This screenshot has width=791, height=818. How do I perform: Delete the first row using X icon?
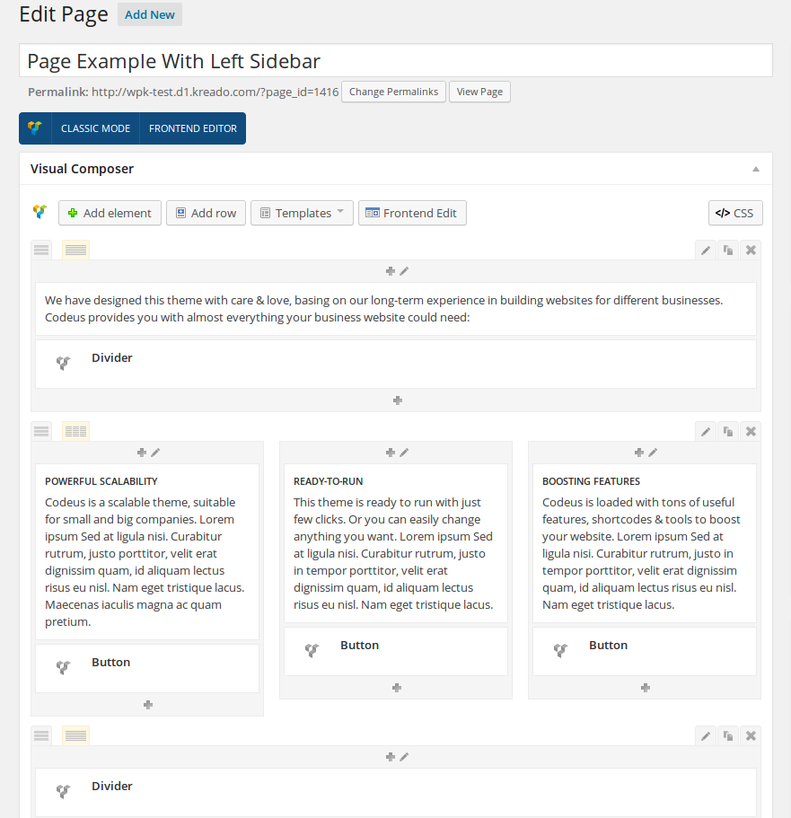751,251
